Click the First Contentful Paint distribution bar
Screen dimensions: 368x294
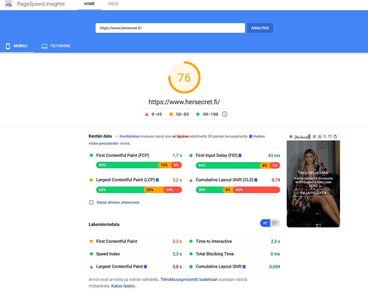pos(139,165)
